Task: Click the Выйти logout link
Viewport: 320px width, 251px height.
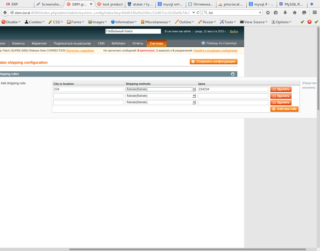Action: tap(234, 31)
